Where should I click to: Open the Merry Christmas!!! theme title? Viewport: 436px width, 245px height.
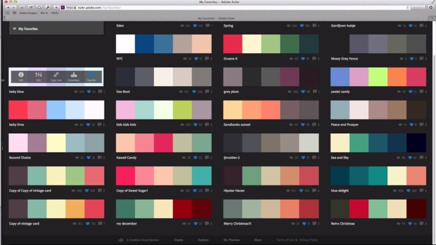(237, 223)
